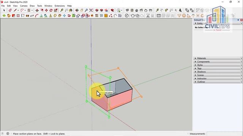Activate the Rotate tool
Screen dimensions: 243x136
pyautogui.click(x=51, y=10)
